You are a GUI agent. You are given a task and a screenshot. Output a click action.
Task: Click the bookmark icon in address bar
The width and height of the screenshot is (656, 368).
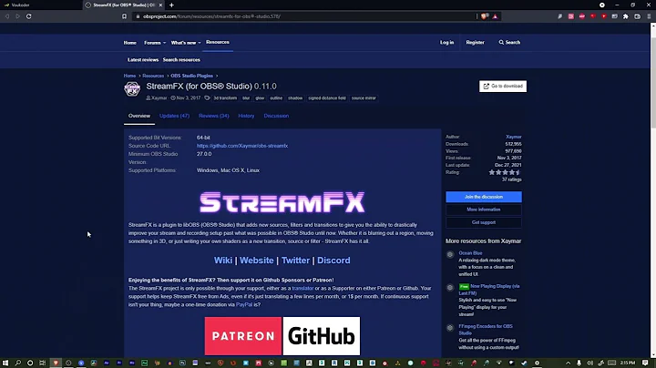coord(124,16)
